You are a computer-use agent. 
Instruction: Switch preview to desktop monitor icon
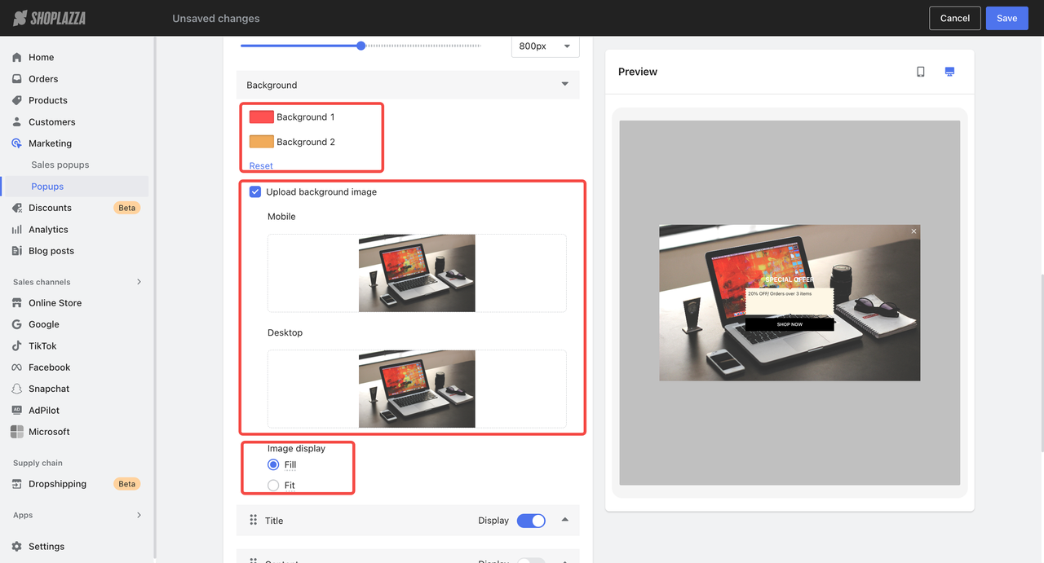(x=949, y=72)
